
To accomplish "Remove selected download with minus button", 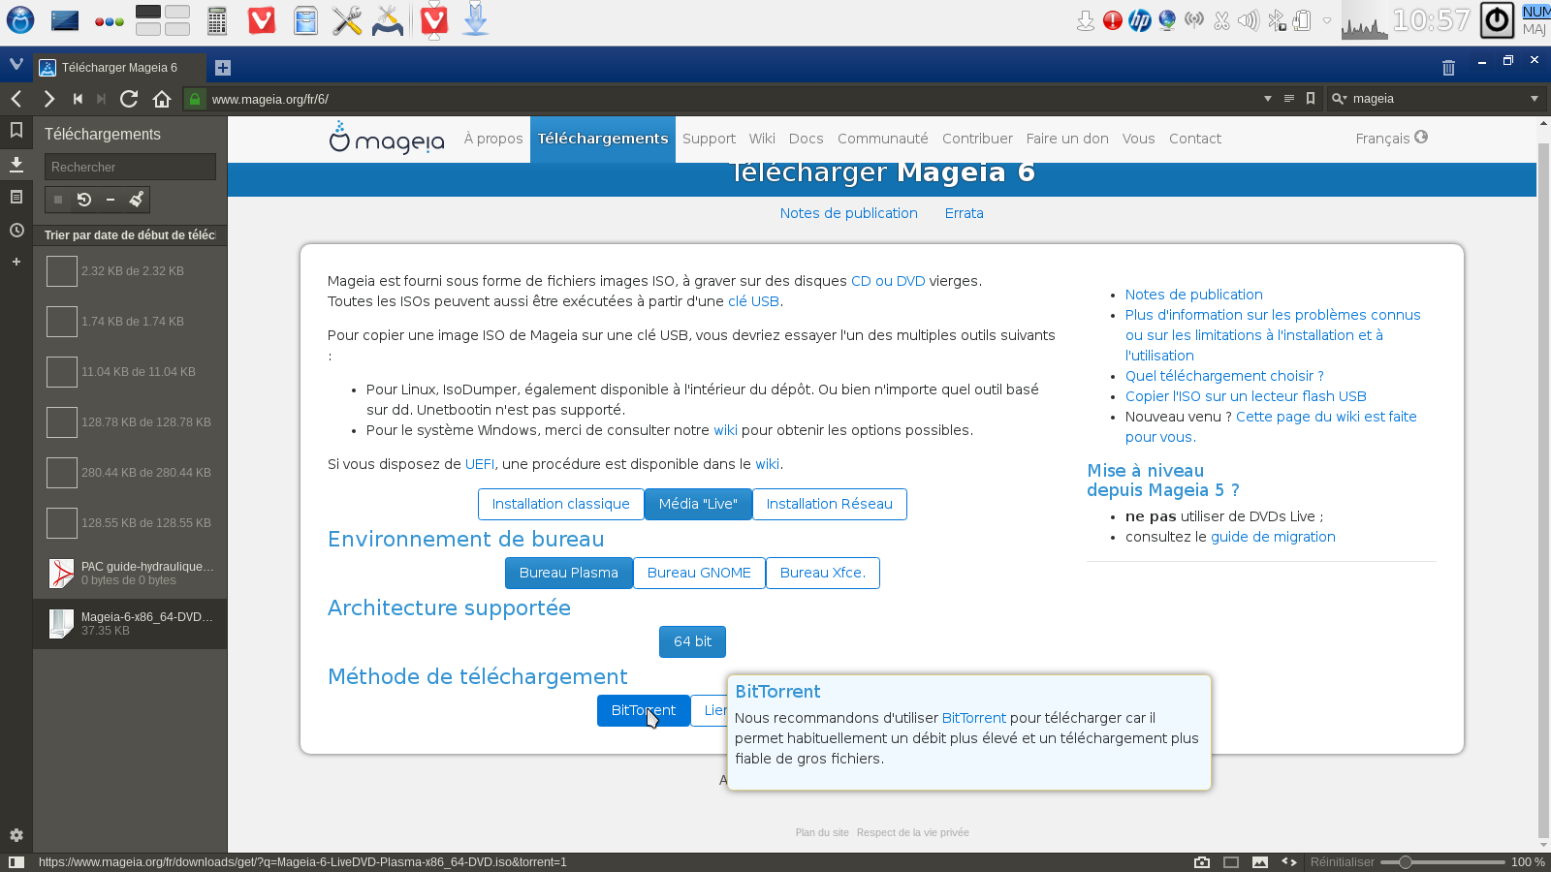I will (111, 200).
